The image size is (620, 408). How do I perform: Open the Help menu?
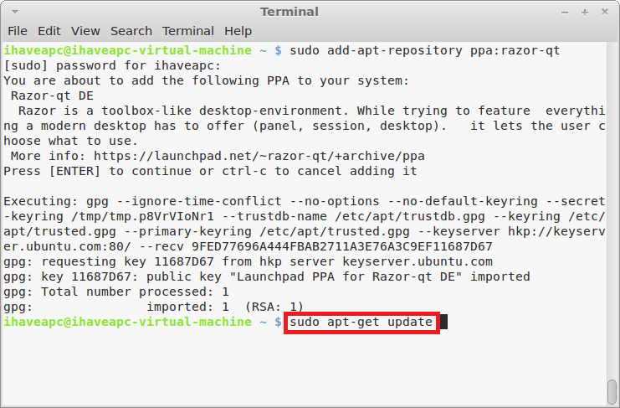pos(238,31)
